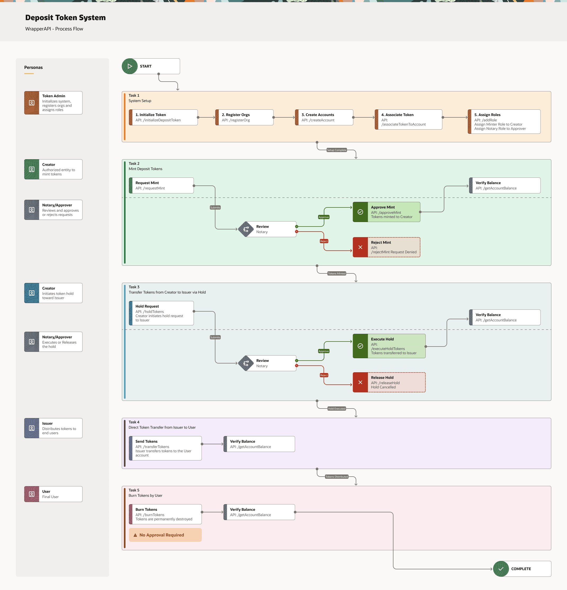Click the Task 1 System Setup heading

140,98
